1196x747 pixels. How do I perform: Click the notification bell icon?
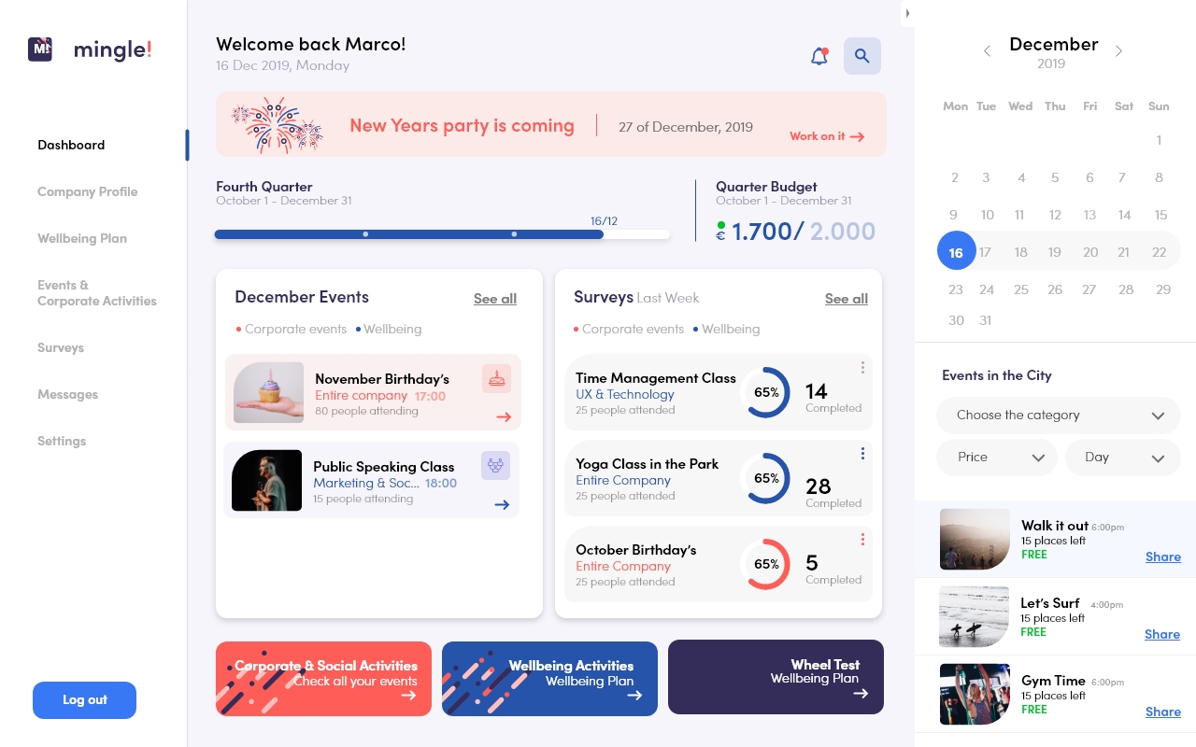pyautogui.click(x=819, y=56)
